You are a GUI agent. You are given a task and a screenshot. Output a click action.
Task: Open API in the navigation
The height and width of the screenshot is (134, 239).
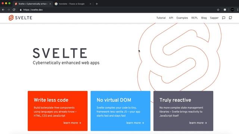[x=171, y=18]
